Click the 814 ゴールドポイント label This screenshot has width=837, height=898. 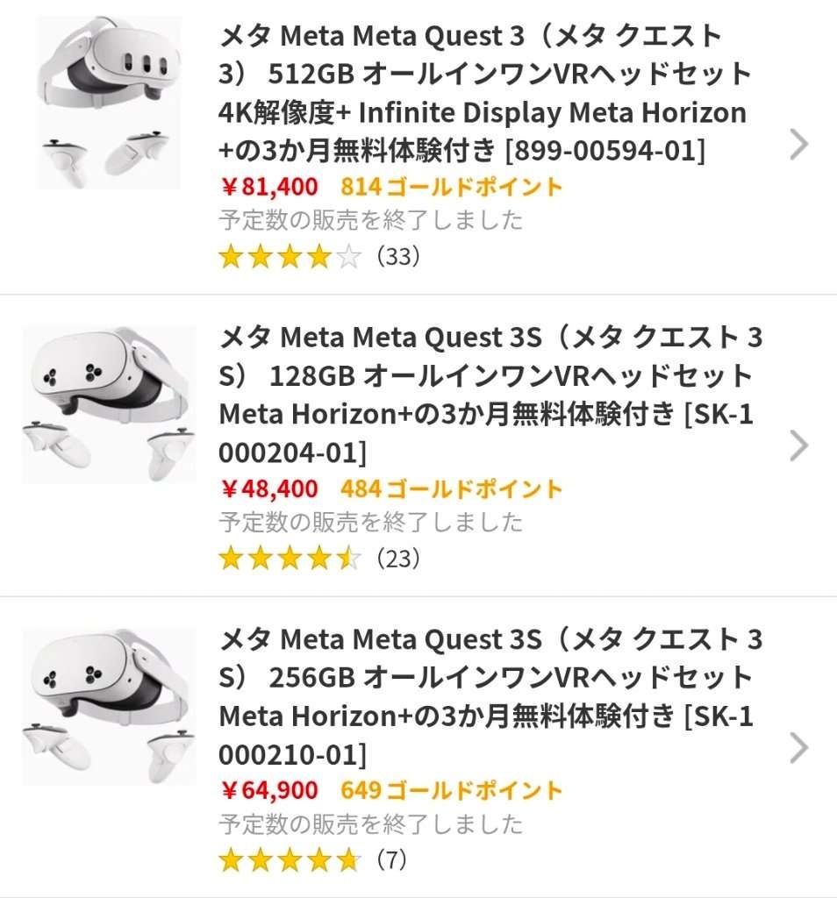point(451,187)
